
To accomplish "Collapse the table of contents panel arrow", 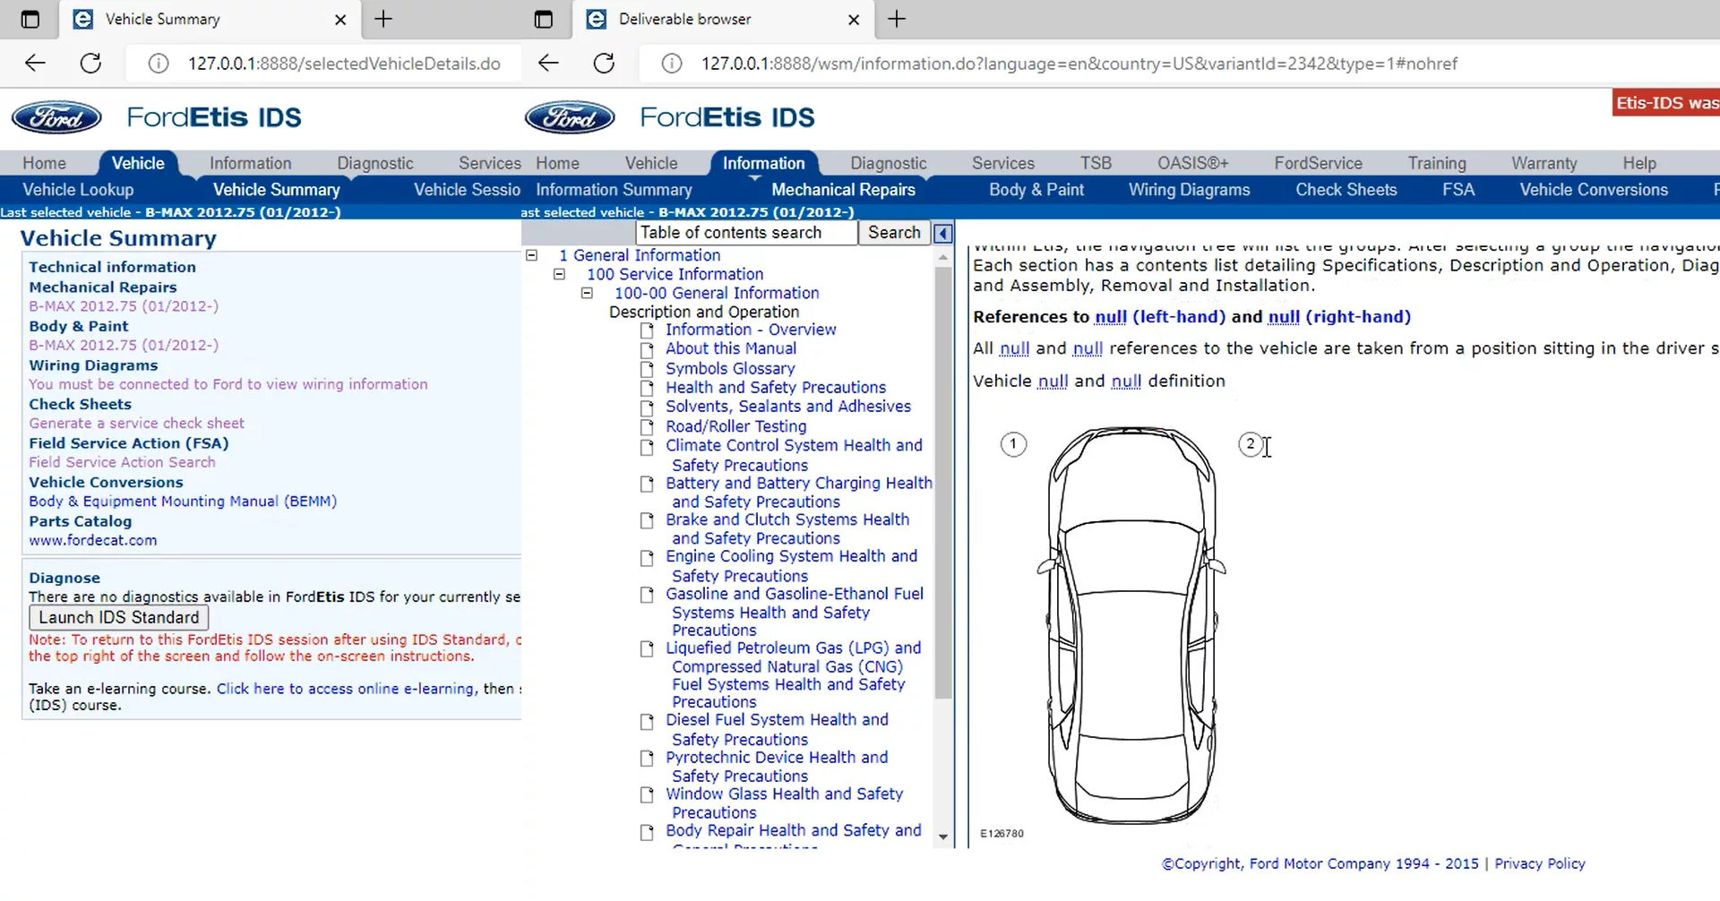I will (x=942, y=234).
